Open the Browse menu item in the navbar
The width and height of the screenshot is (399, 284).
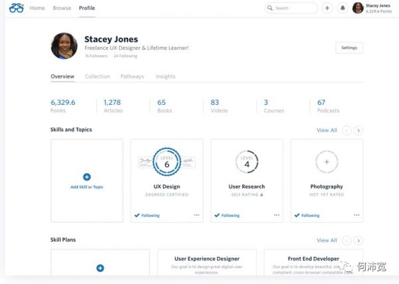(62, 8)
